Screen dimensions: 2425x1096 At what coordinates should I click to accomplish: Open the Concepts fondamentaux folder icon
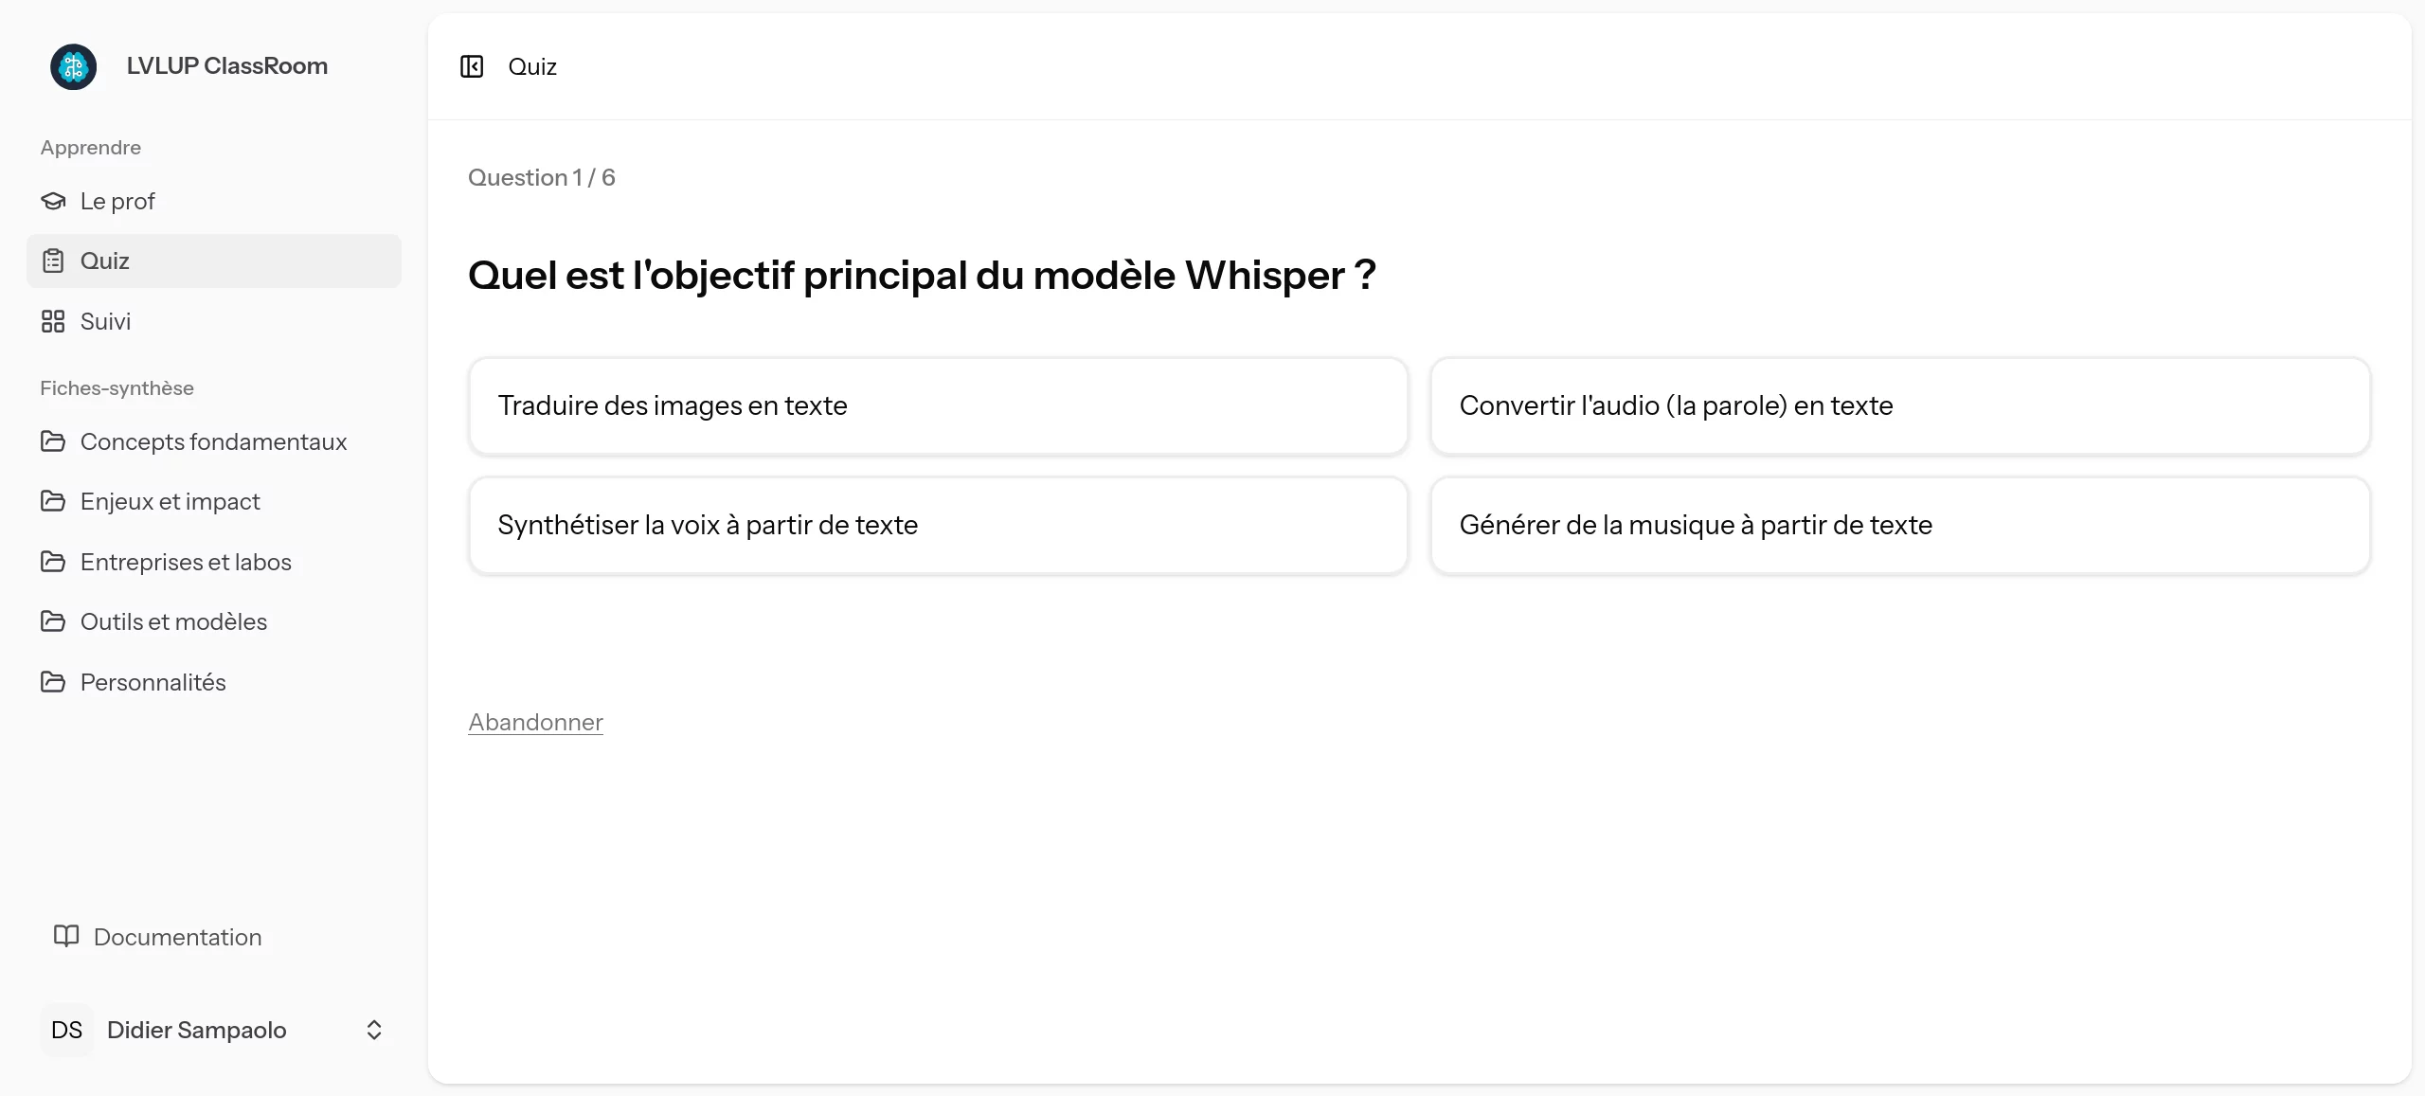tap(54, 440)
